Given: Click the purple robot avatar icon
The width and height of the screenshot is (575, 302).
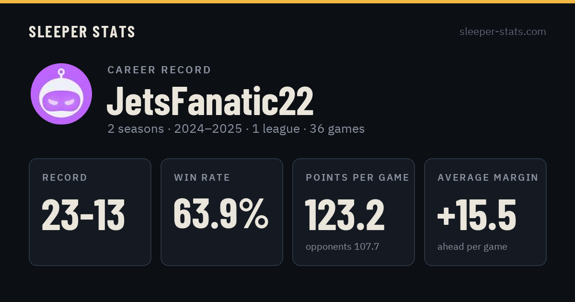Looking at the screenshot, I should click(x=61, y=94).
